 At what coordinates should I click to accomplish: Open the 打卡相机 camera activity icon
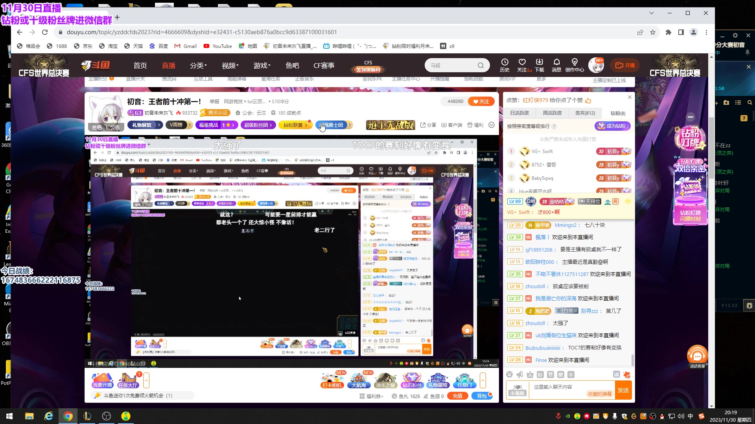[x=332, y=380]
